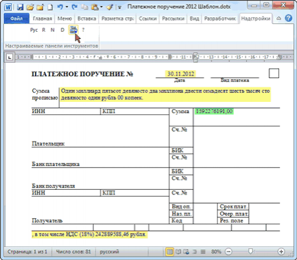Screen dimensions: 297x260
Task: Click the Банк получателя label
Action: pos(54,186)
